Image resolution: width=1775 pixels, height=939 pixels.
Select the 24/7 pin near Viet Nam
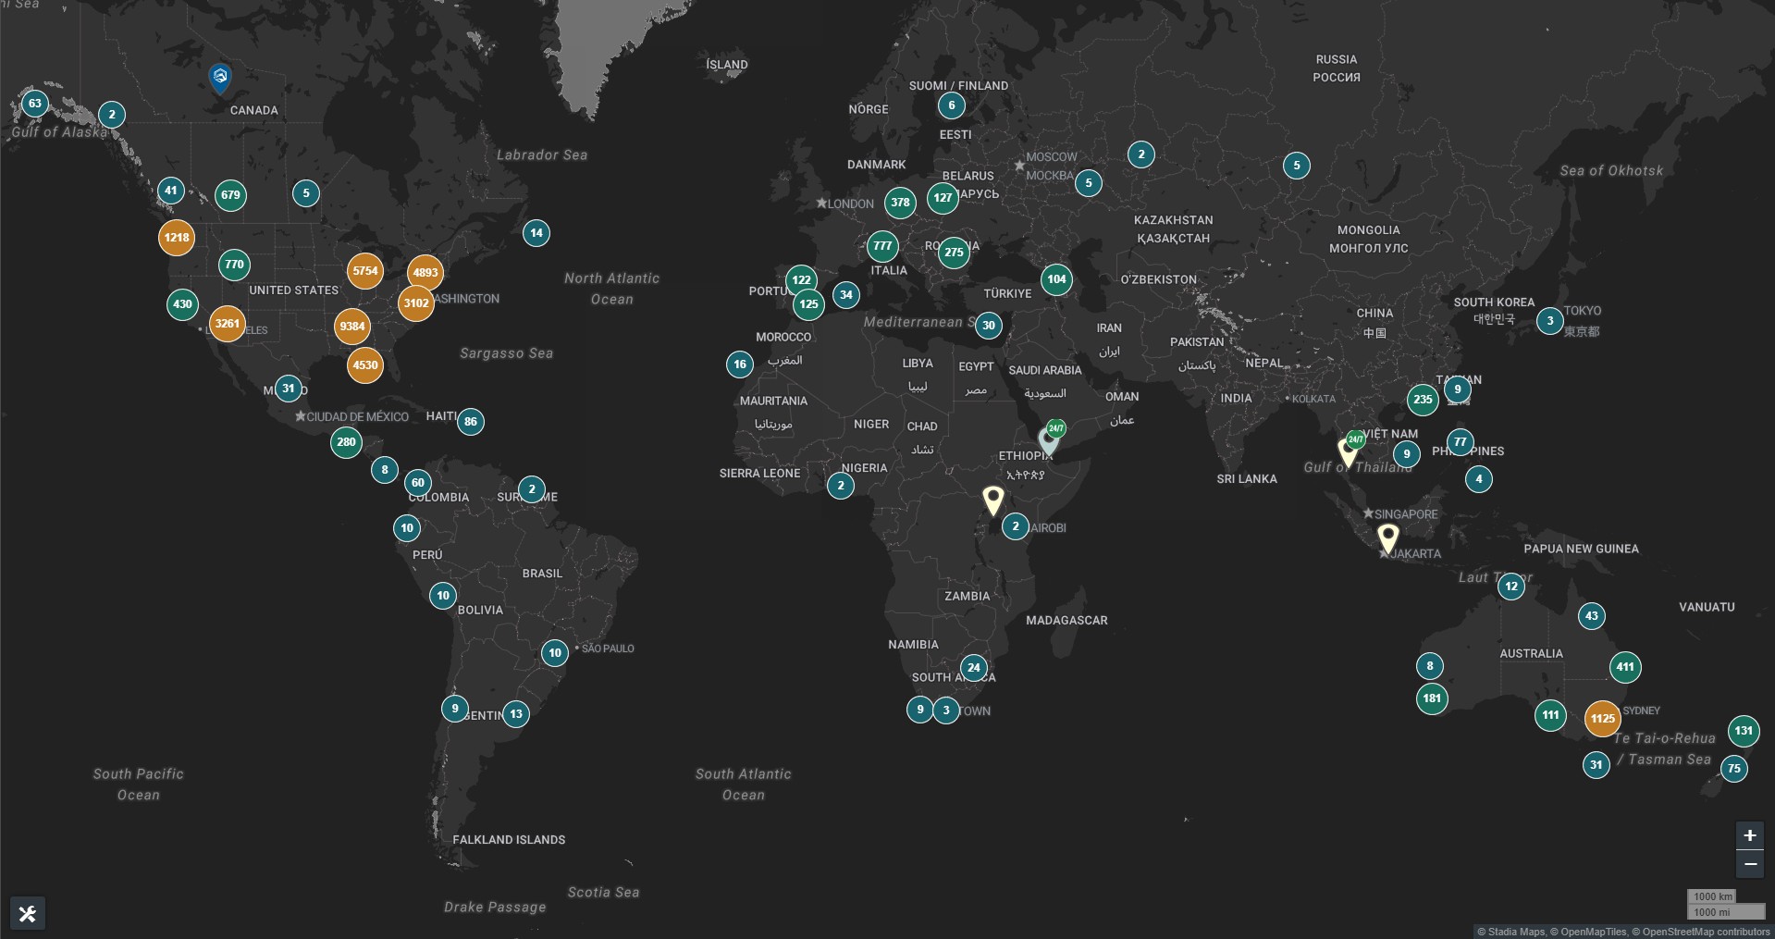pos(1349,451)
